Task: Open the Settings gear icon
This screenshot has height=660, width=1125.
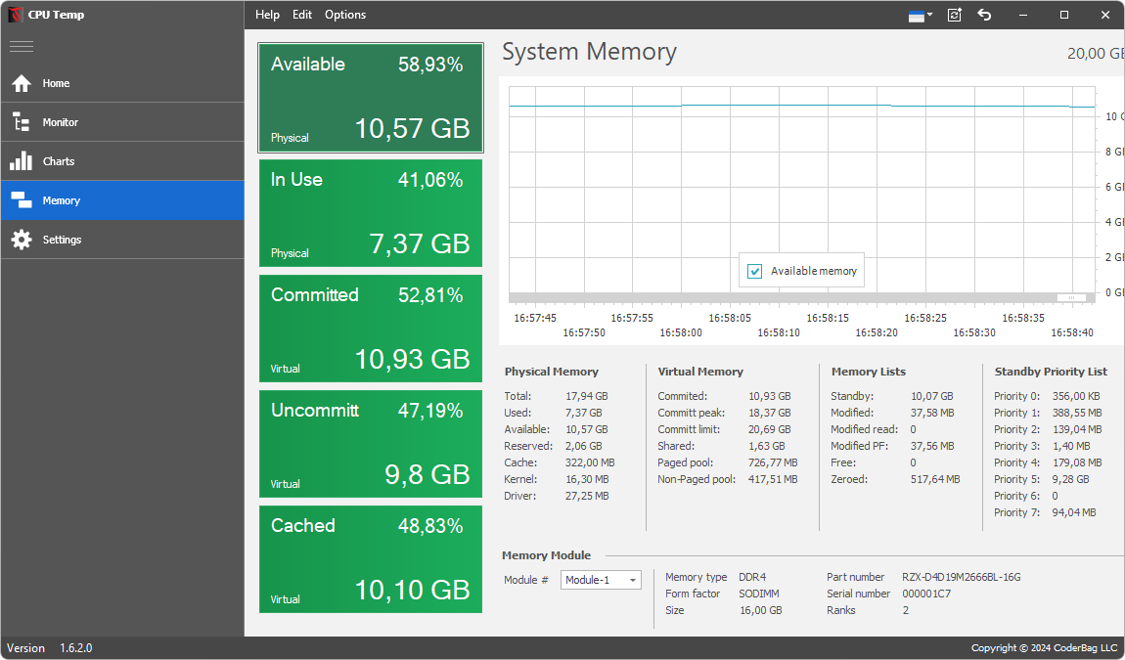Action: click(22, 240)
